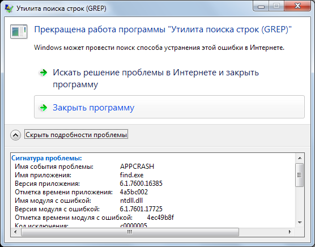The width and height of the screenshot is (315, 247).
Task: Click the Имя модуля с ошибкой label
Action: point(53,201)
